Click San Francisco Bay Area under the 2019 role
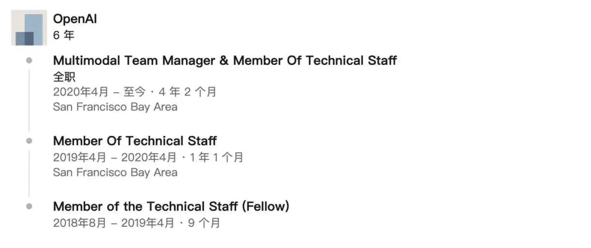Image resolution: width=591 pixels, height=248 pixels. click(x=115, y=172)
